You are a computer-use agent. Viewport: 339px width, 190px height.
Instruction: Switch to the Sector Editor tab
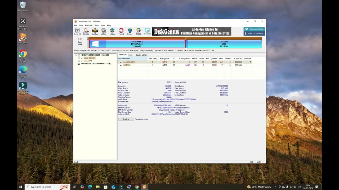tap(141, 55)
